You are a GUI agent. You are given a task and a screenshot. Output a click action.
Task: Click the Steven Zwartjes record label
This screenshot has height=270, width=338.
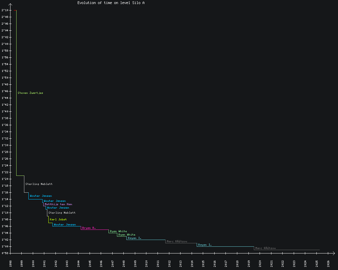(30, 93)
